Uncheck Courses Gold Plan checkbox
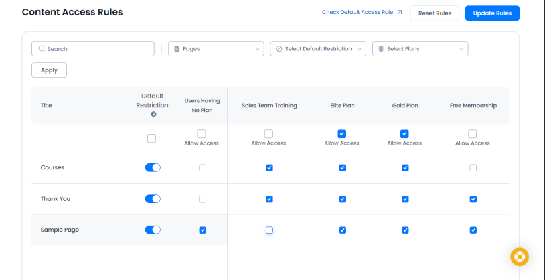The height and width of the screenshot is (280, 545). click(405, 168)
